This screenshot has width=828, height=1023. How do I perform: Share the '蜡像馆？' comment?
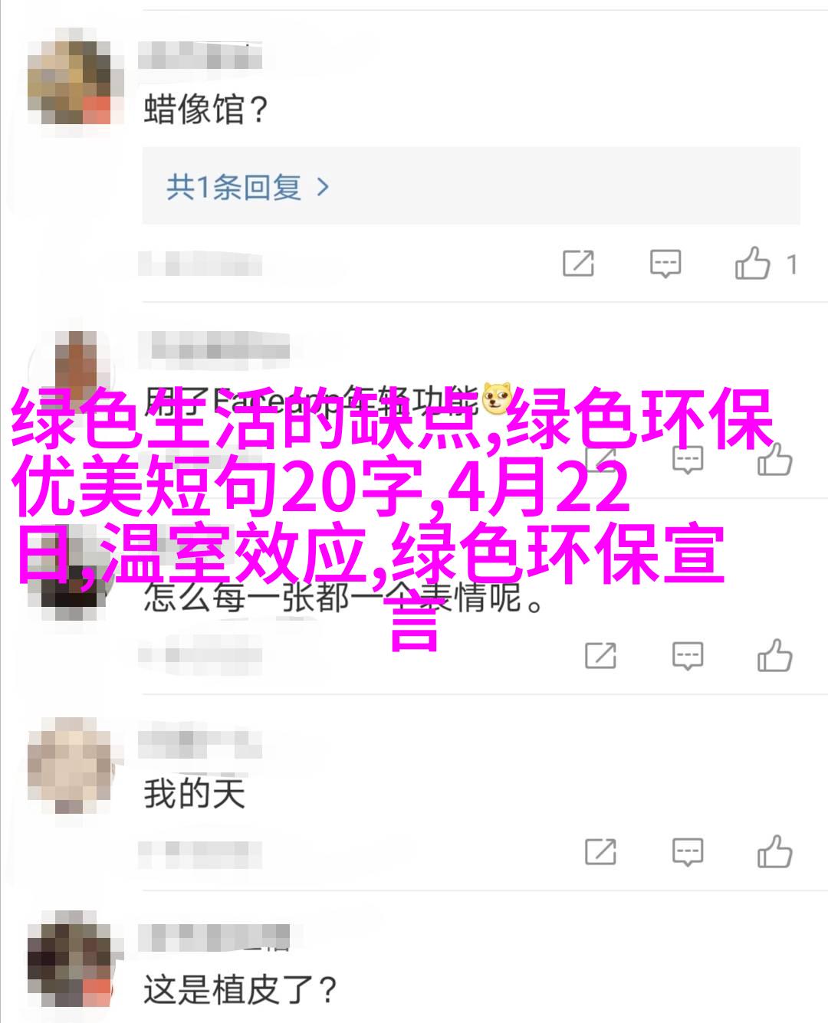[x=578, y=264]
